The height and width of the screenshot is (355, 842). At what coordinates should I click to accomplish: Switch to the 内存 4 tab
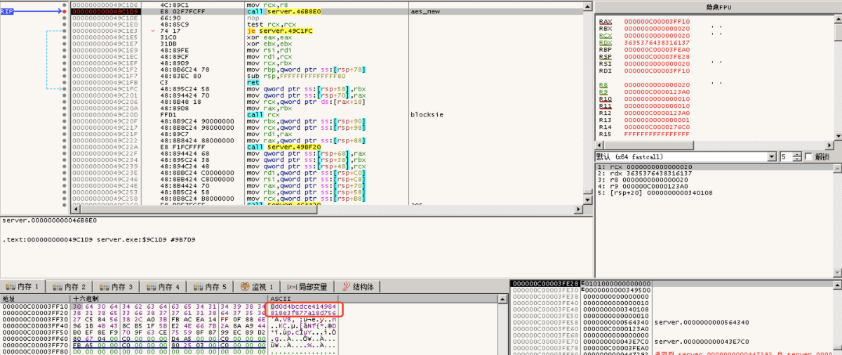click(163, 287)
